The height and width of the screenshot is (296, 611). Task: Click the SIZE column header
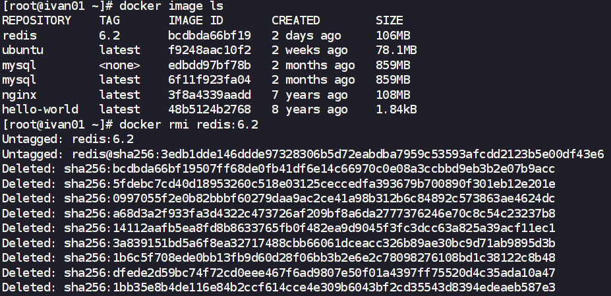[x=390, y=20]
